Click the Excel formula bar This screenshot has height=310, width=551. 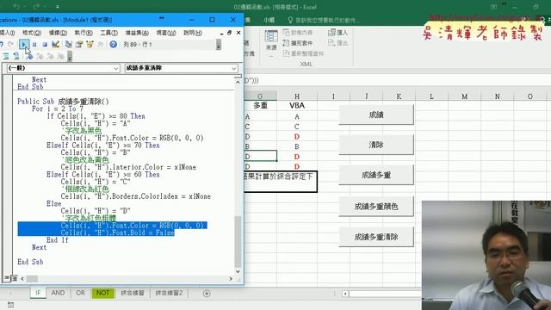point(397,80)
